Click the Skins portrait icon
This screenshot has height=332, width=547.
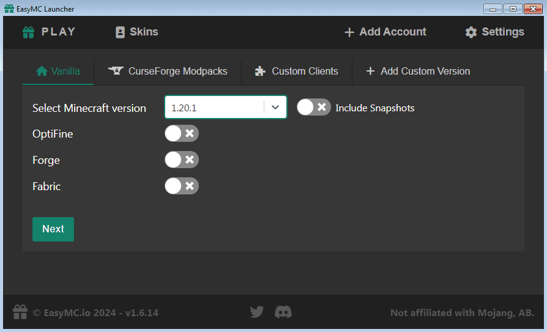tap(120, 32)
